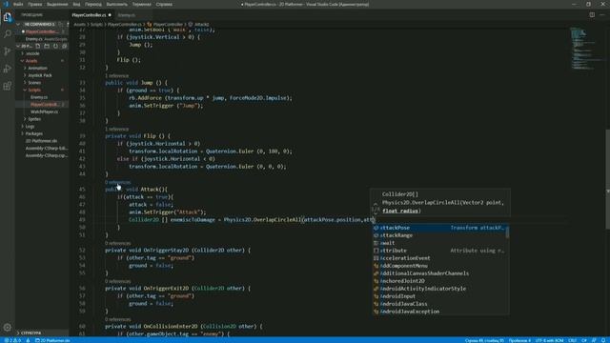The height and width of the screenshot is (343, 610).
Task: Open the Source Control view
Action: point(8,51)
